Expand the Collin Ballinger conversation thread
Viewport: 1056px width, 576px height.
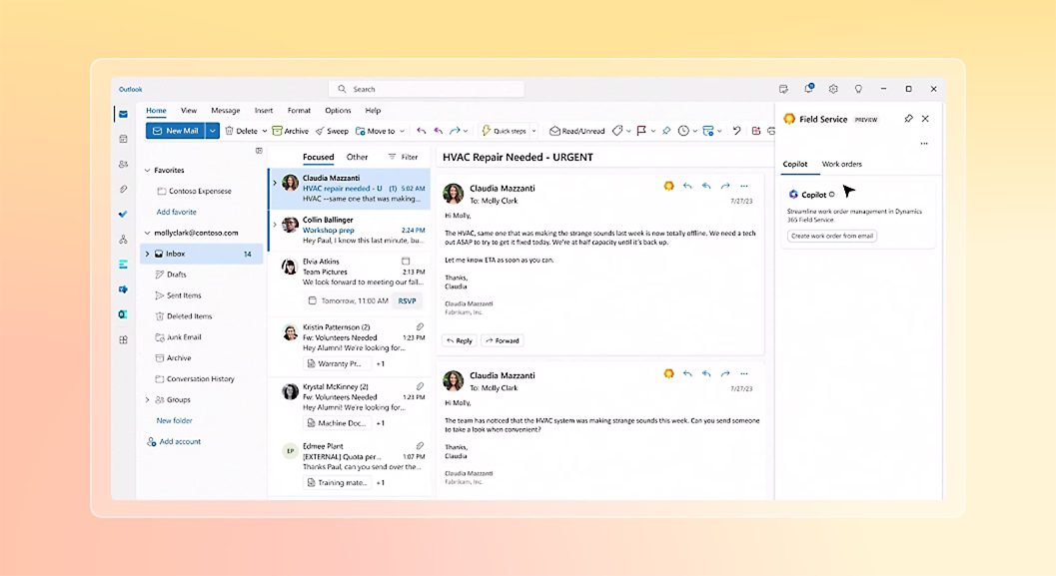275,224
